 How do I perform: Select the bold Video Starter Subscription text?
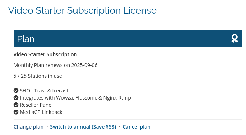click(45, 54)
